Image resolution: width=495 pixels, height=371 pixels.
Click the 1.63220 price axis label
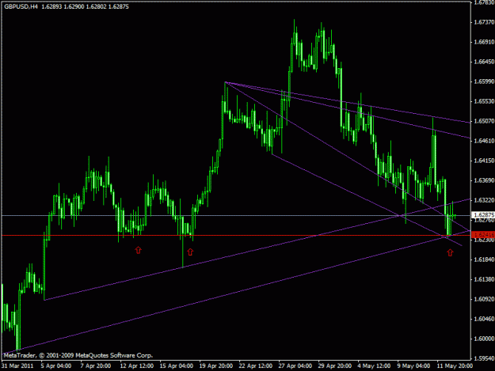coord(484,200)
